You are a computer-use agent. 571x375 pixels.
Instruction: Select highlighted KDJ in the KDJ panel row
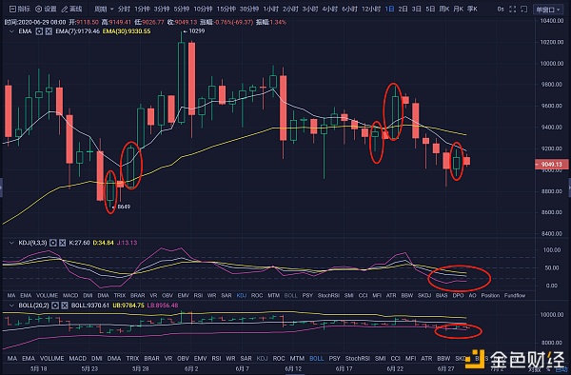tap(242, 295)
